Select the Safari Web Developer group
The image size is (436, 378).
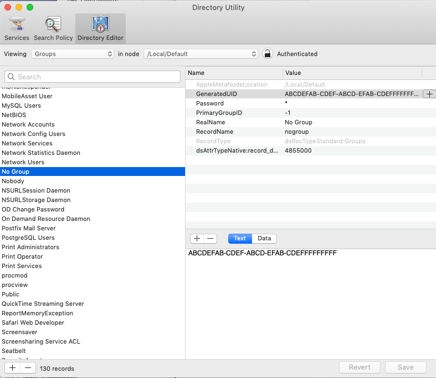tap(93, 323)
